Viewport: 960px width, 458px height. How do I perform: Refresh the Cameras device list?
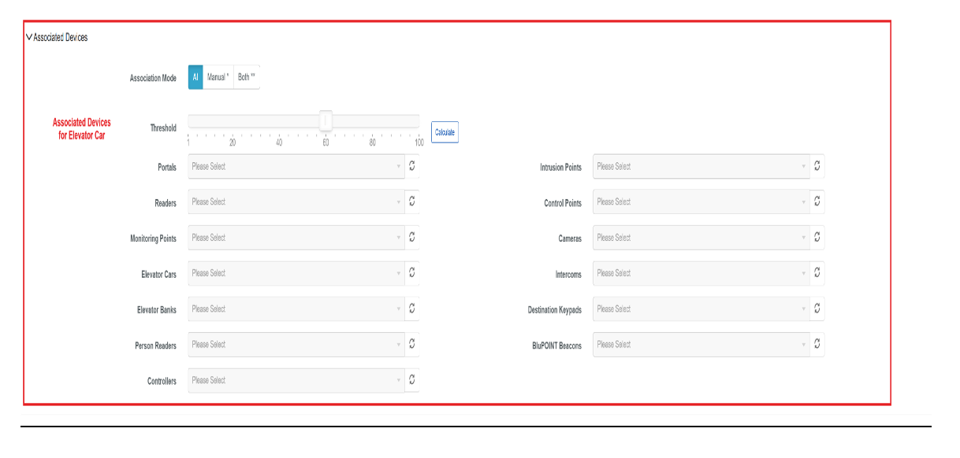[x=817, y=238]
